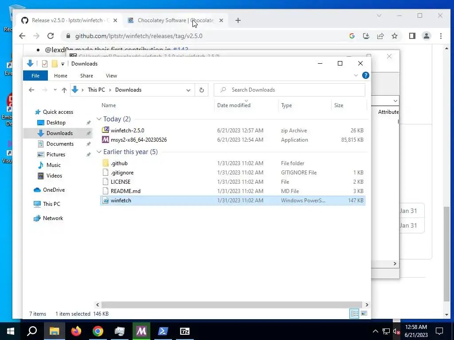
Task: Click the Chrome tab search chevron
Action: point(379,15)
